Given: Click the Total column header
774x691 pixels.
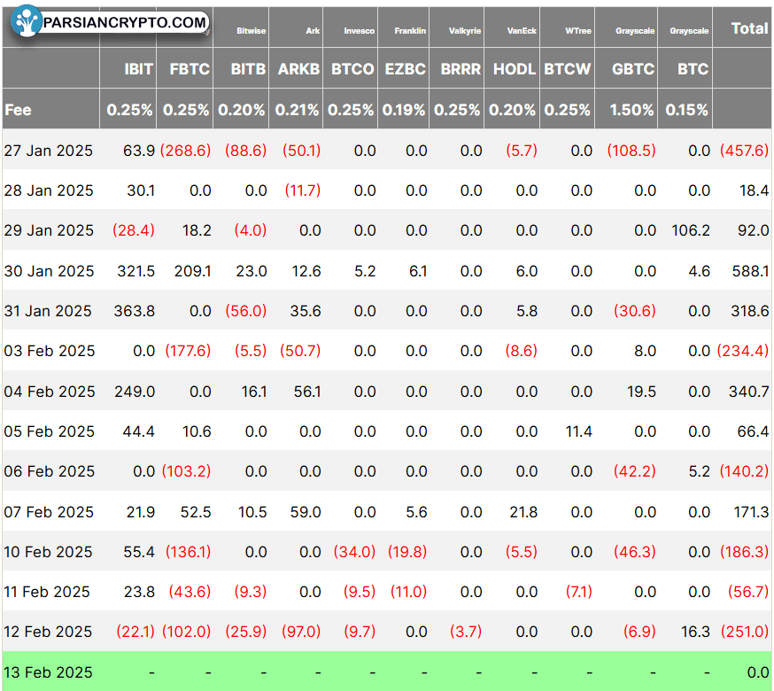Looking at the screenshot, I should 750,28.
